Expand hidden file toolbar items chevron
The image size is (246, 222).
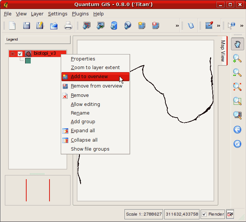tap(177, 26)
